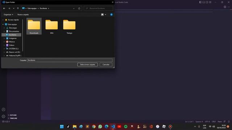Open YouTube from the taskbar
The image size is (232, 130).
point(119,126)
